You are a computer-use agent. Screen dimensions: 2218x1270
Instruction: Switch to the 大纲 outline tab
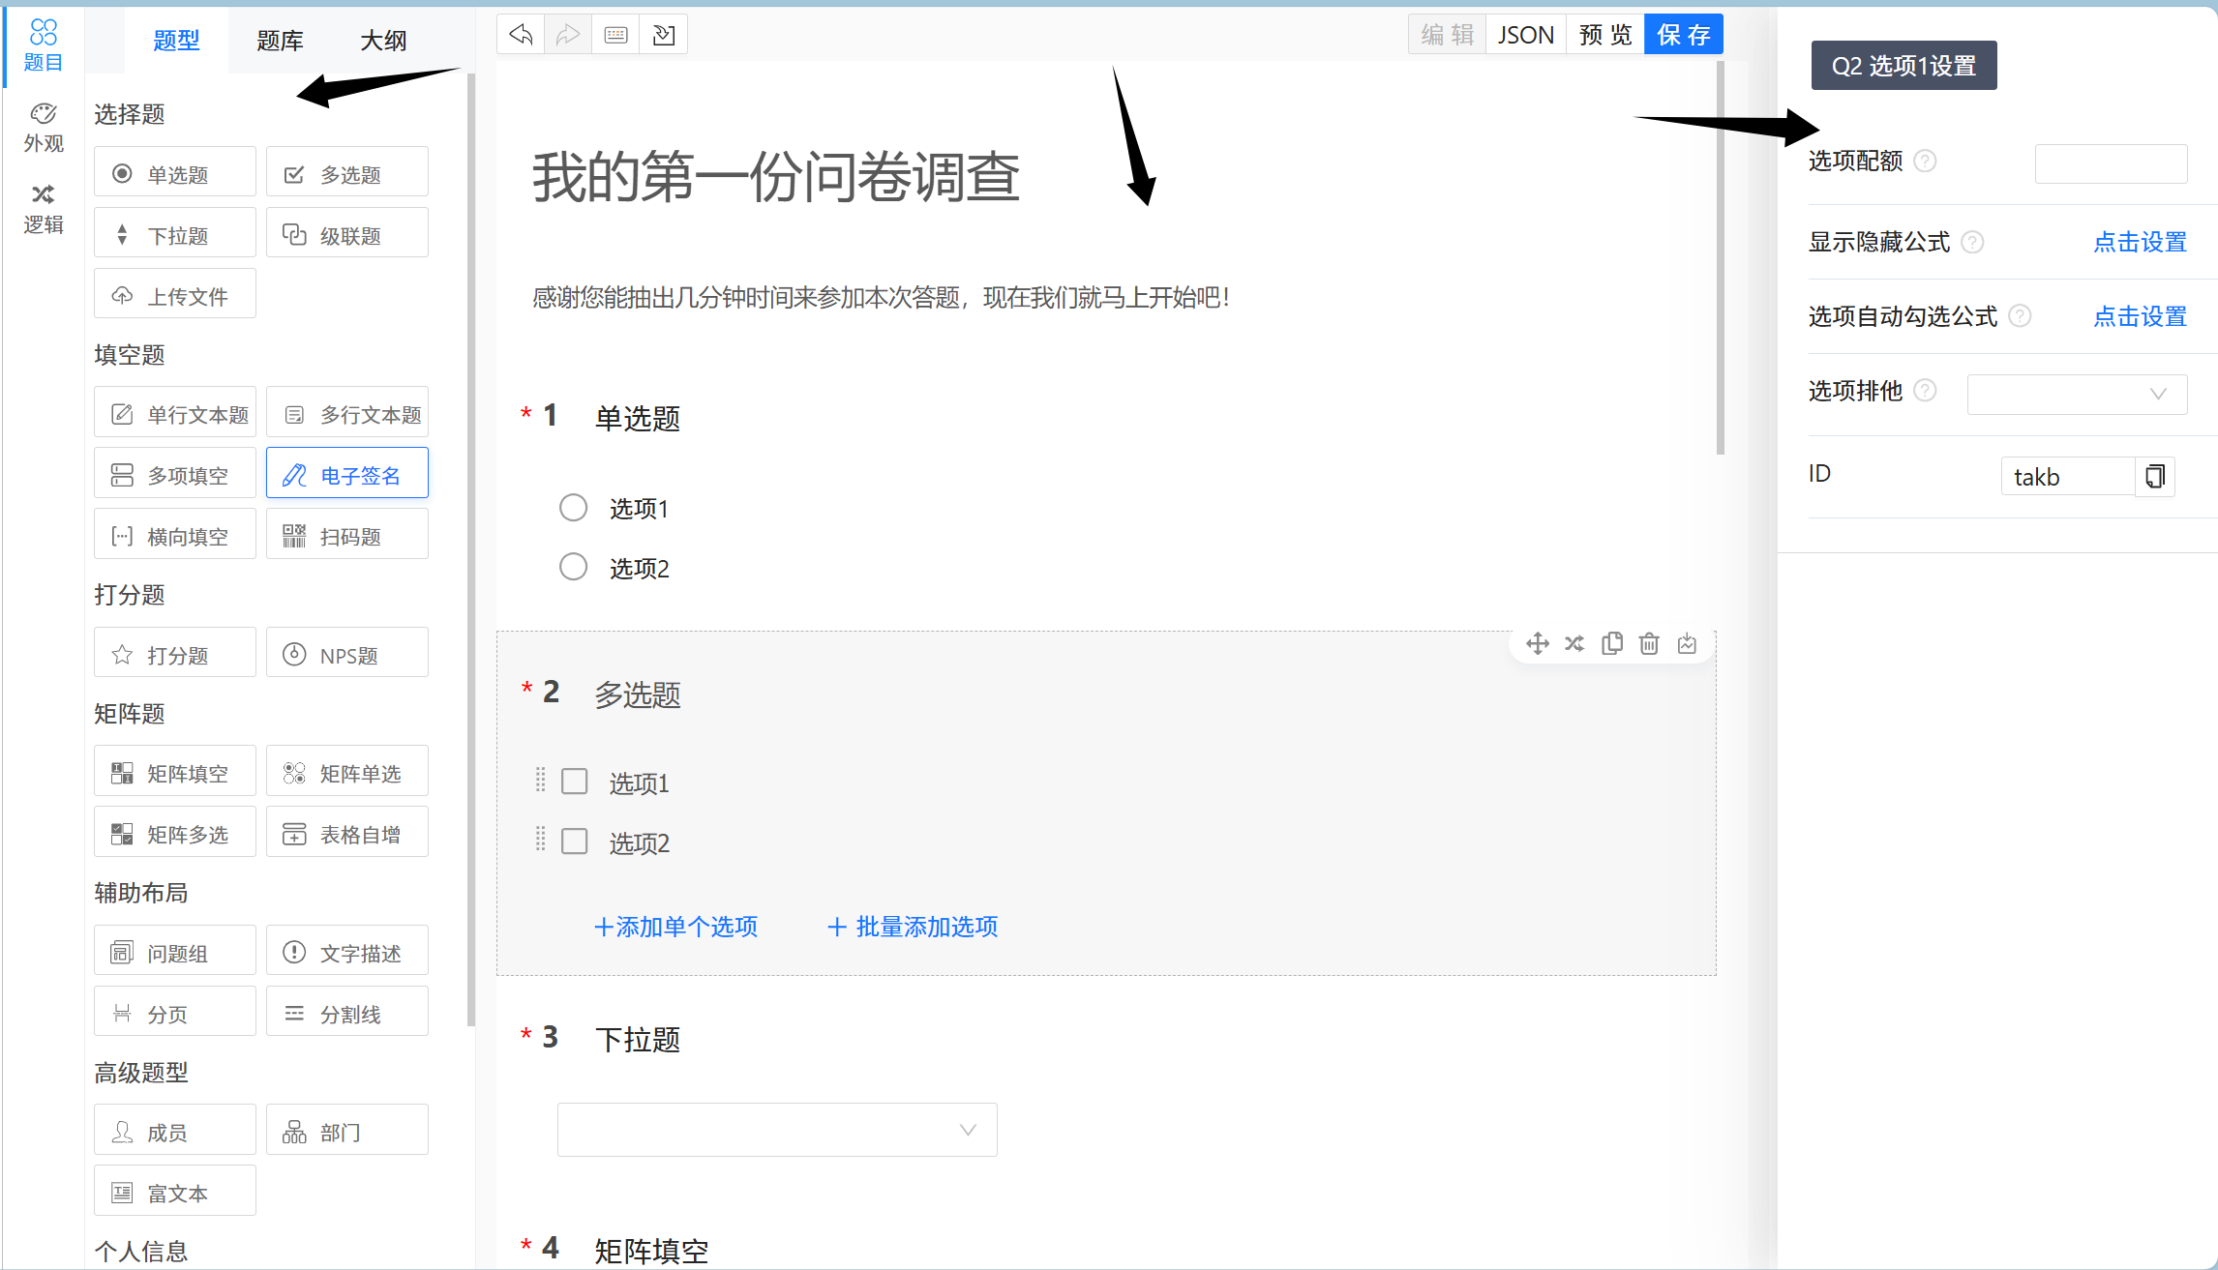pyautogui.click(x=383, y=41)
